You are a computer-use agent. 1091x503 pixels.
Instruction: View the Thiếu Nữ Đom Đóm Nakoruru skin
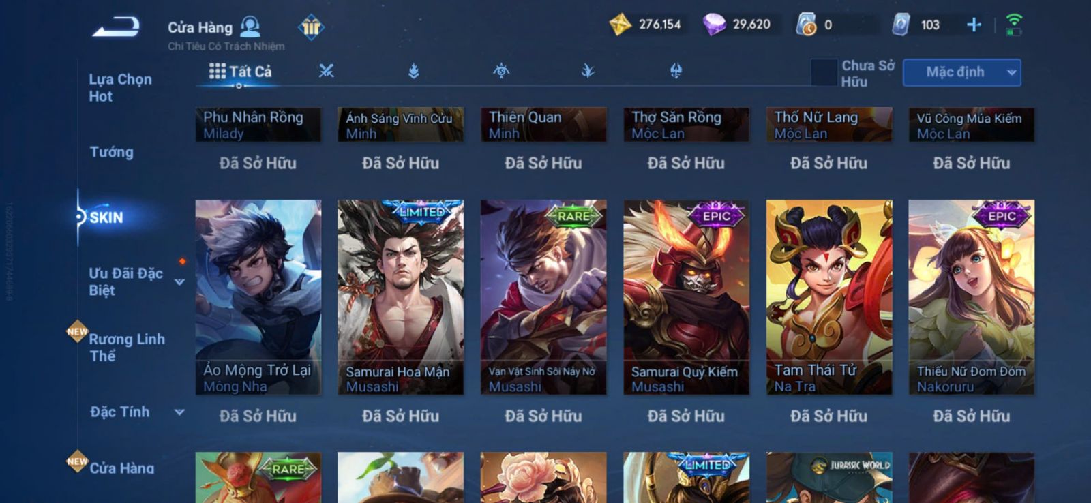tap(971, 297)
